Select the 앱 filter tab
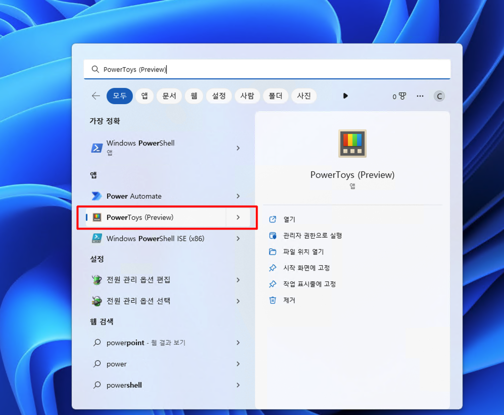The width and height of the screenshot is (504, 415). click(144, 96)
